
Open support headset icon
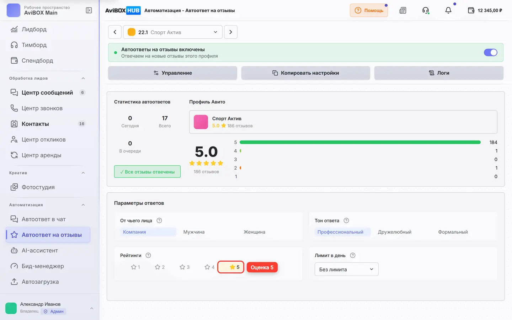(x=426, y=10)
